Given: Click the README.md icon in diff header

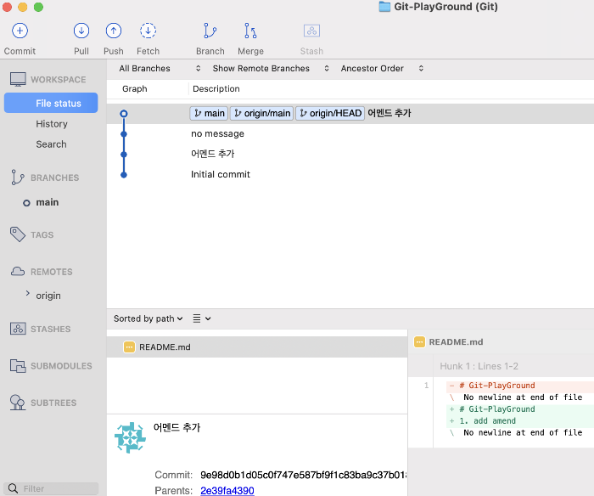Looking at the screenshot, I should coord(419,342).
